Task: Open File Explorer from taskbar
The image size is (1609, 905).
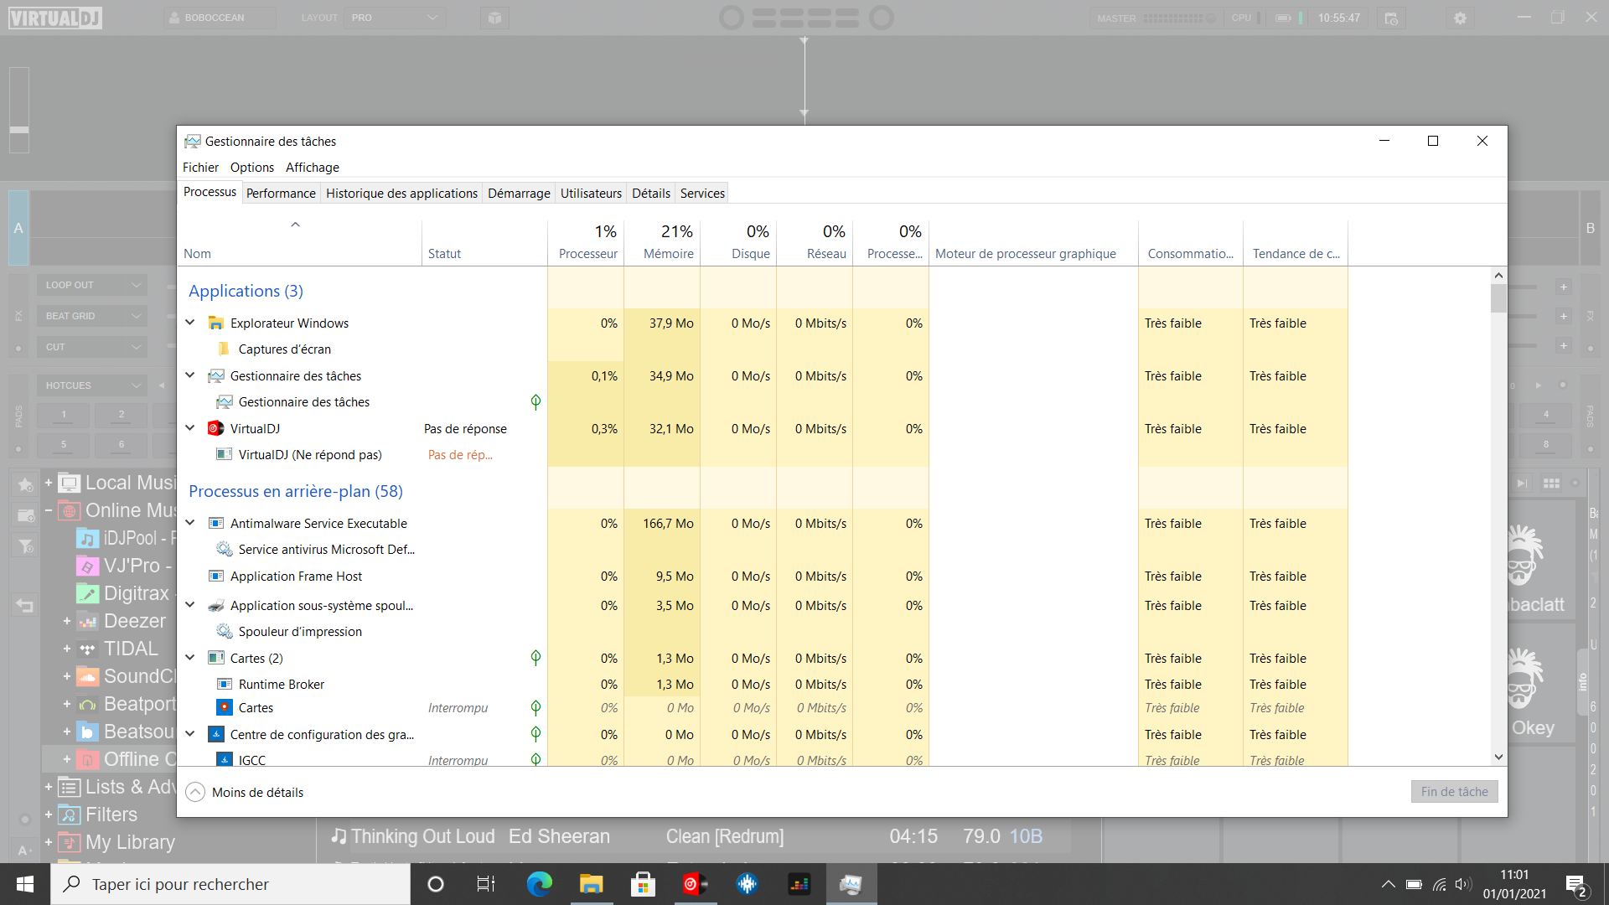Action: (591, 884)
